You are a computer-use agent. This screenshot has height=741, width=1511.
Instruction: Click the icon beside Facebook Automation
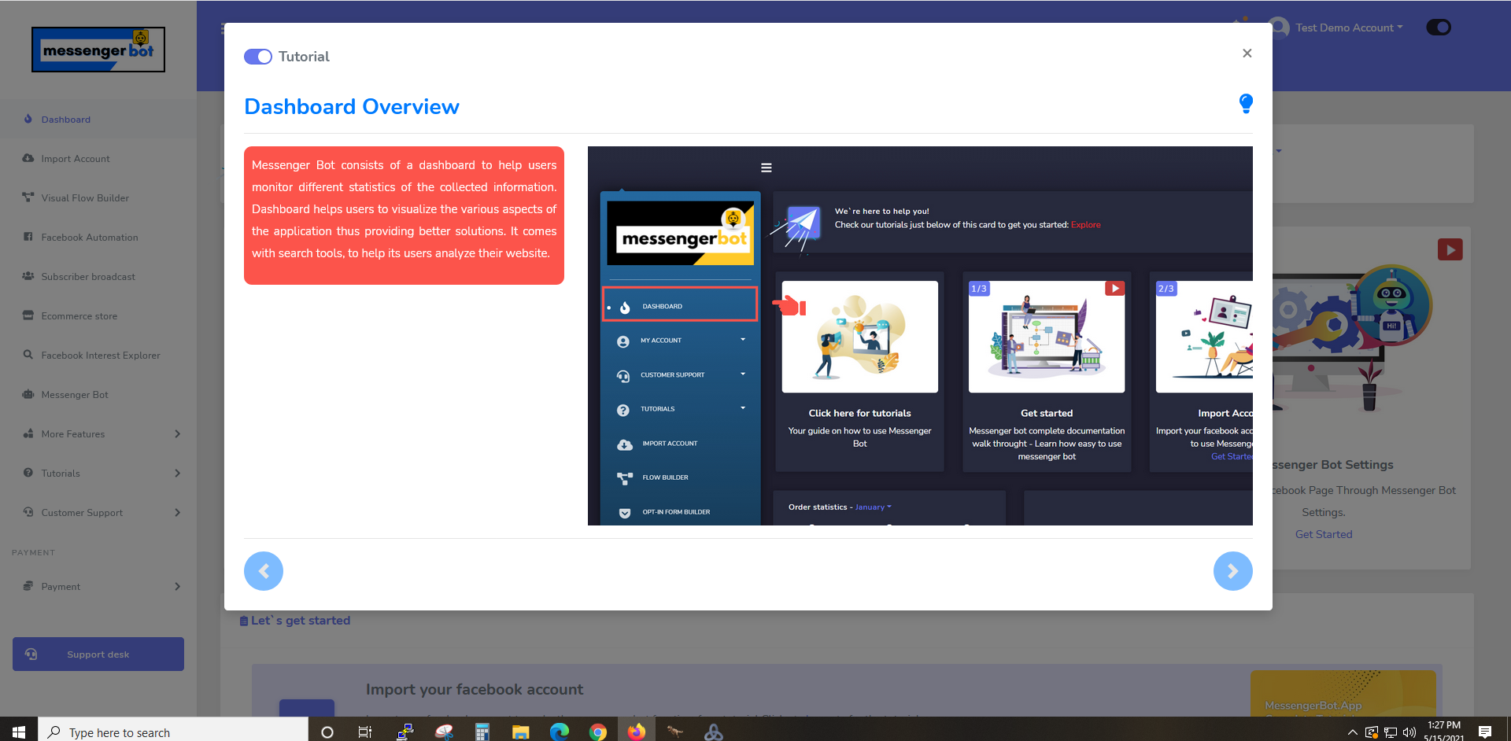[x=28, y=237]
